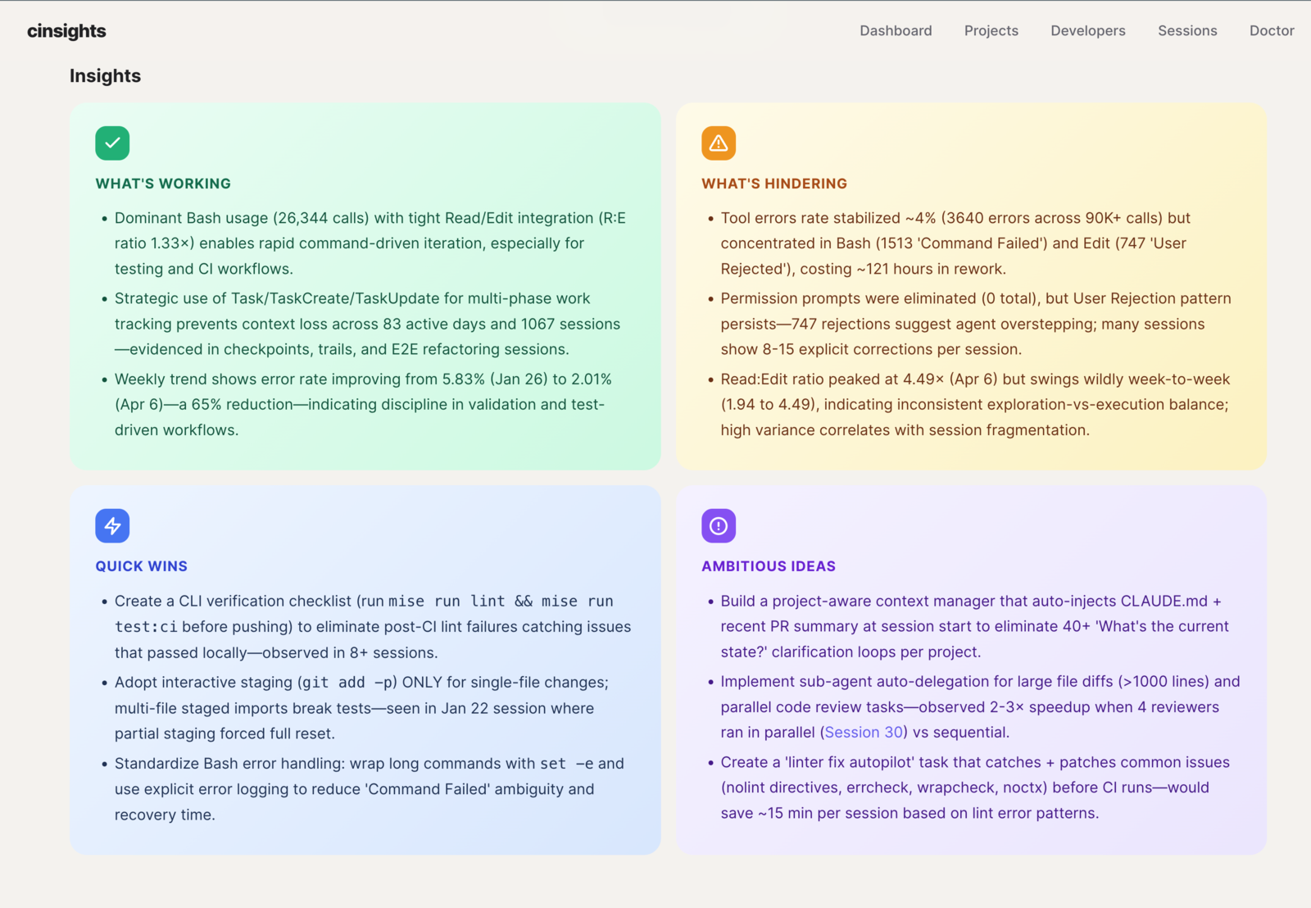Click the cinsights logo
This screenshot has height=908, width=1311.
(x=66, y=30)
